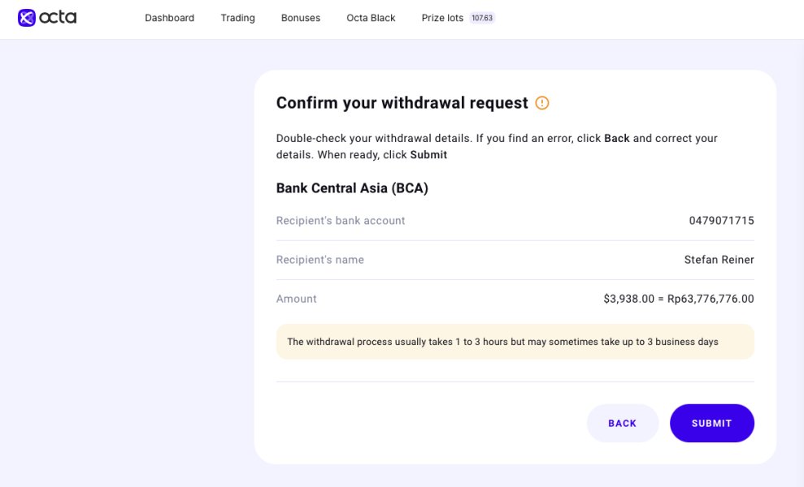Open the Bonuses page
The width and height of the screenshot is (804, 487).
[x=301, y=18]
